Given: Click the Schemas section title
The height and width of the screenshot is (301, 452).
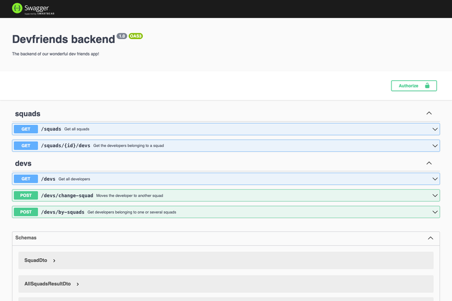Looking at the screenshot, I should click(x=25, y=238).
